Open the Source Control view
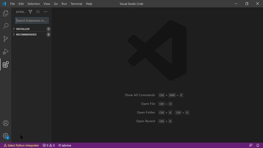Screen dimensions: 263x148 (x=5, y=39)
